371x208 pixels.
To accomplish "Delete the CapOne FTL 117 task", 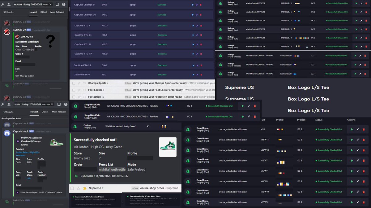I will pyautogui.click(x=201, y=54).
